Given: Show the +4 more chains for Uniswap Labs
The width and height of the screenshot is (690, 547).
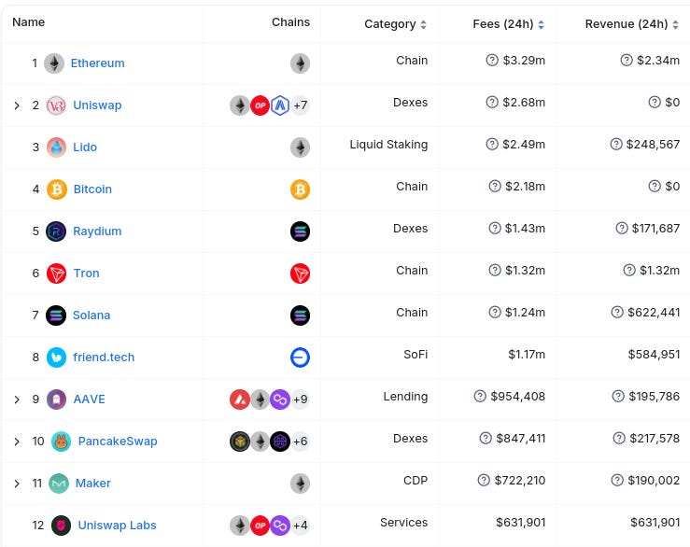Looking at the screenshot, I should coord(300,526).
